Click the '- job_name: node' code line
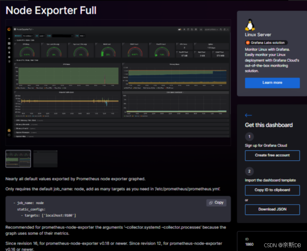 (28, 203)
